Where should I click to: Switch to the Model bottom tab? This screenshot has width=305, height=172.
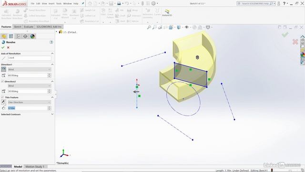click(18, 167)
